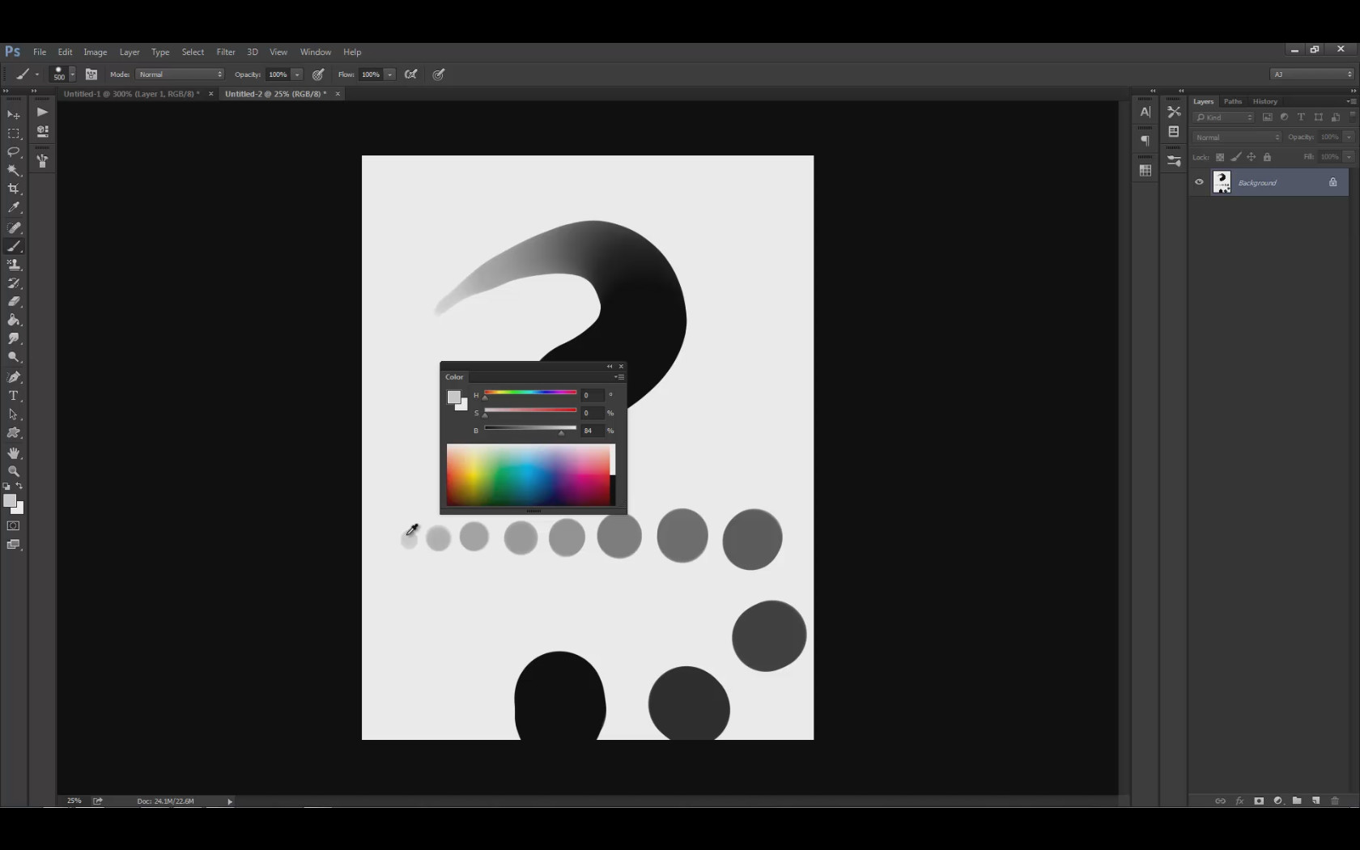Toggle lock transparent pixels in Layers
Image resolution: width=1360 pixels, height=850 pixels.
[x=1220, y=157]
